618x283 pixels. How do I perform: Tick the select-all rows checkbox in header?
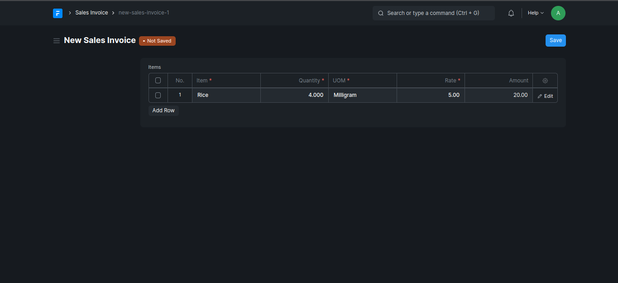[x=158, y=81]
